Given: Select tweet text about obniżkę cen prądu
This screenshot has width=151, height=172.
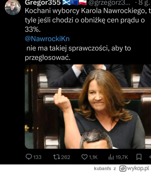Looking at the screenshot, I should 85,20.
